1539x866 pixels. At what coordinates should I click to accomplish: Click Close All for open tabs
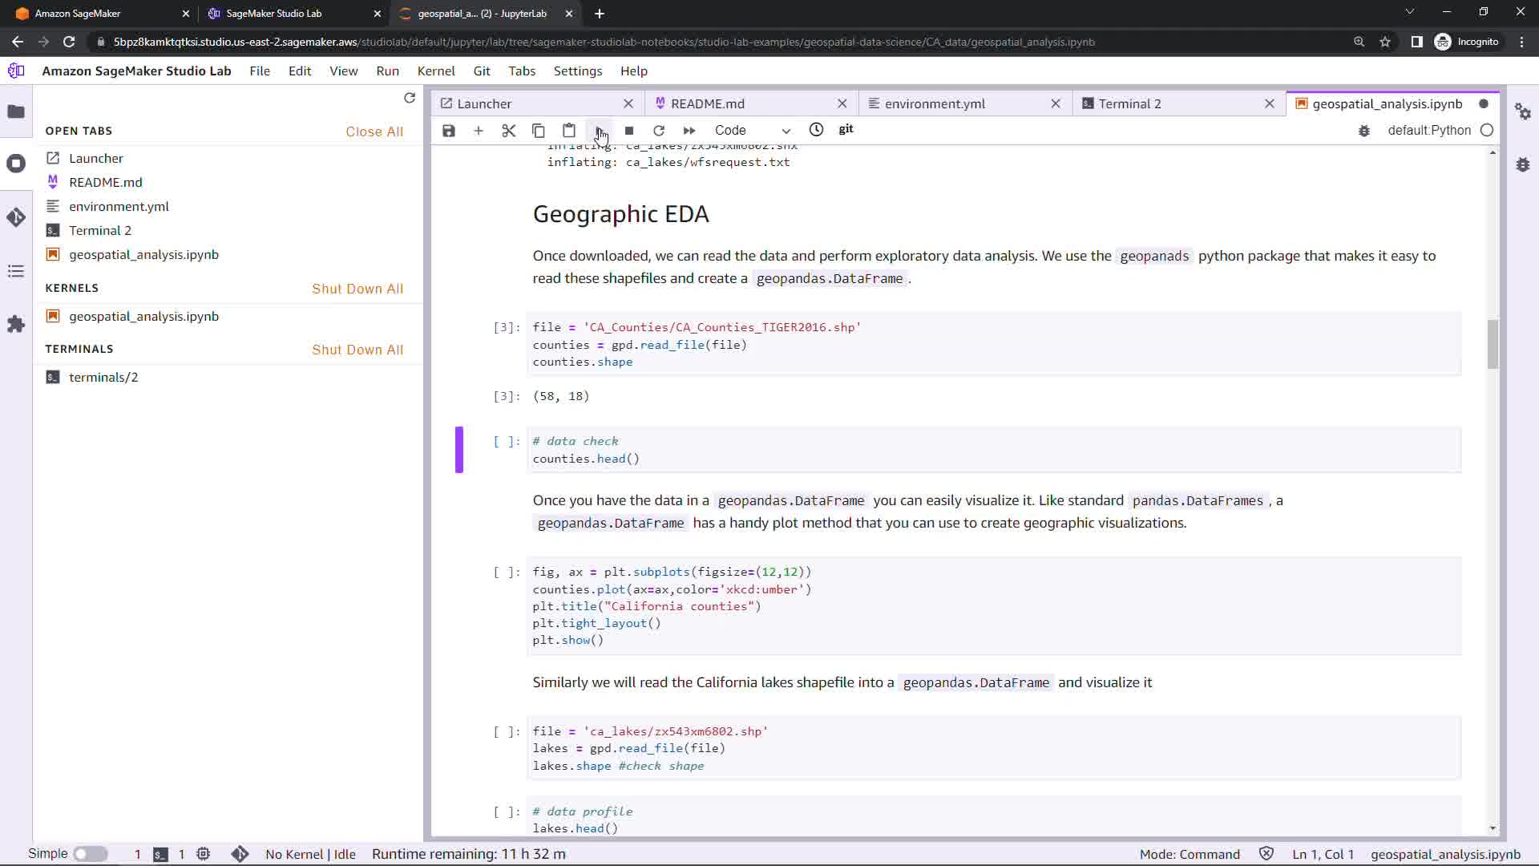(x=374, y=132)
